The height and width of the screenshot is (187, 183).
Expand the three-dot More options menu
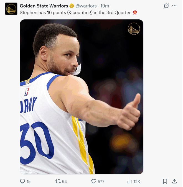(x=174, y=6)
